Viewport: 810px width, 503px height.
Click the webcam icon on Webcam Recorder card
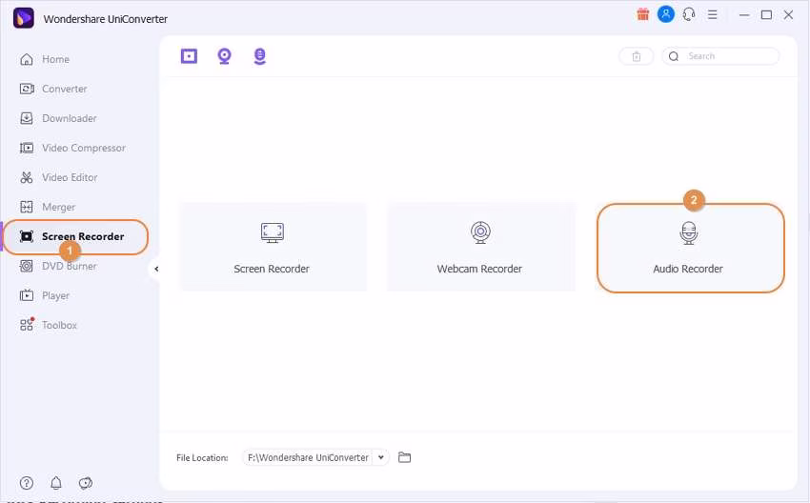coord(480,232)
